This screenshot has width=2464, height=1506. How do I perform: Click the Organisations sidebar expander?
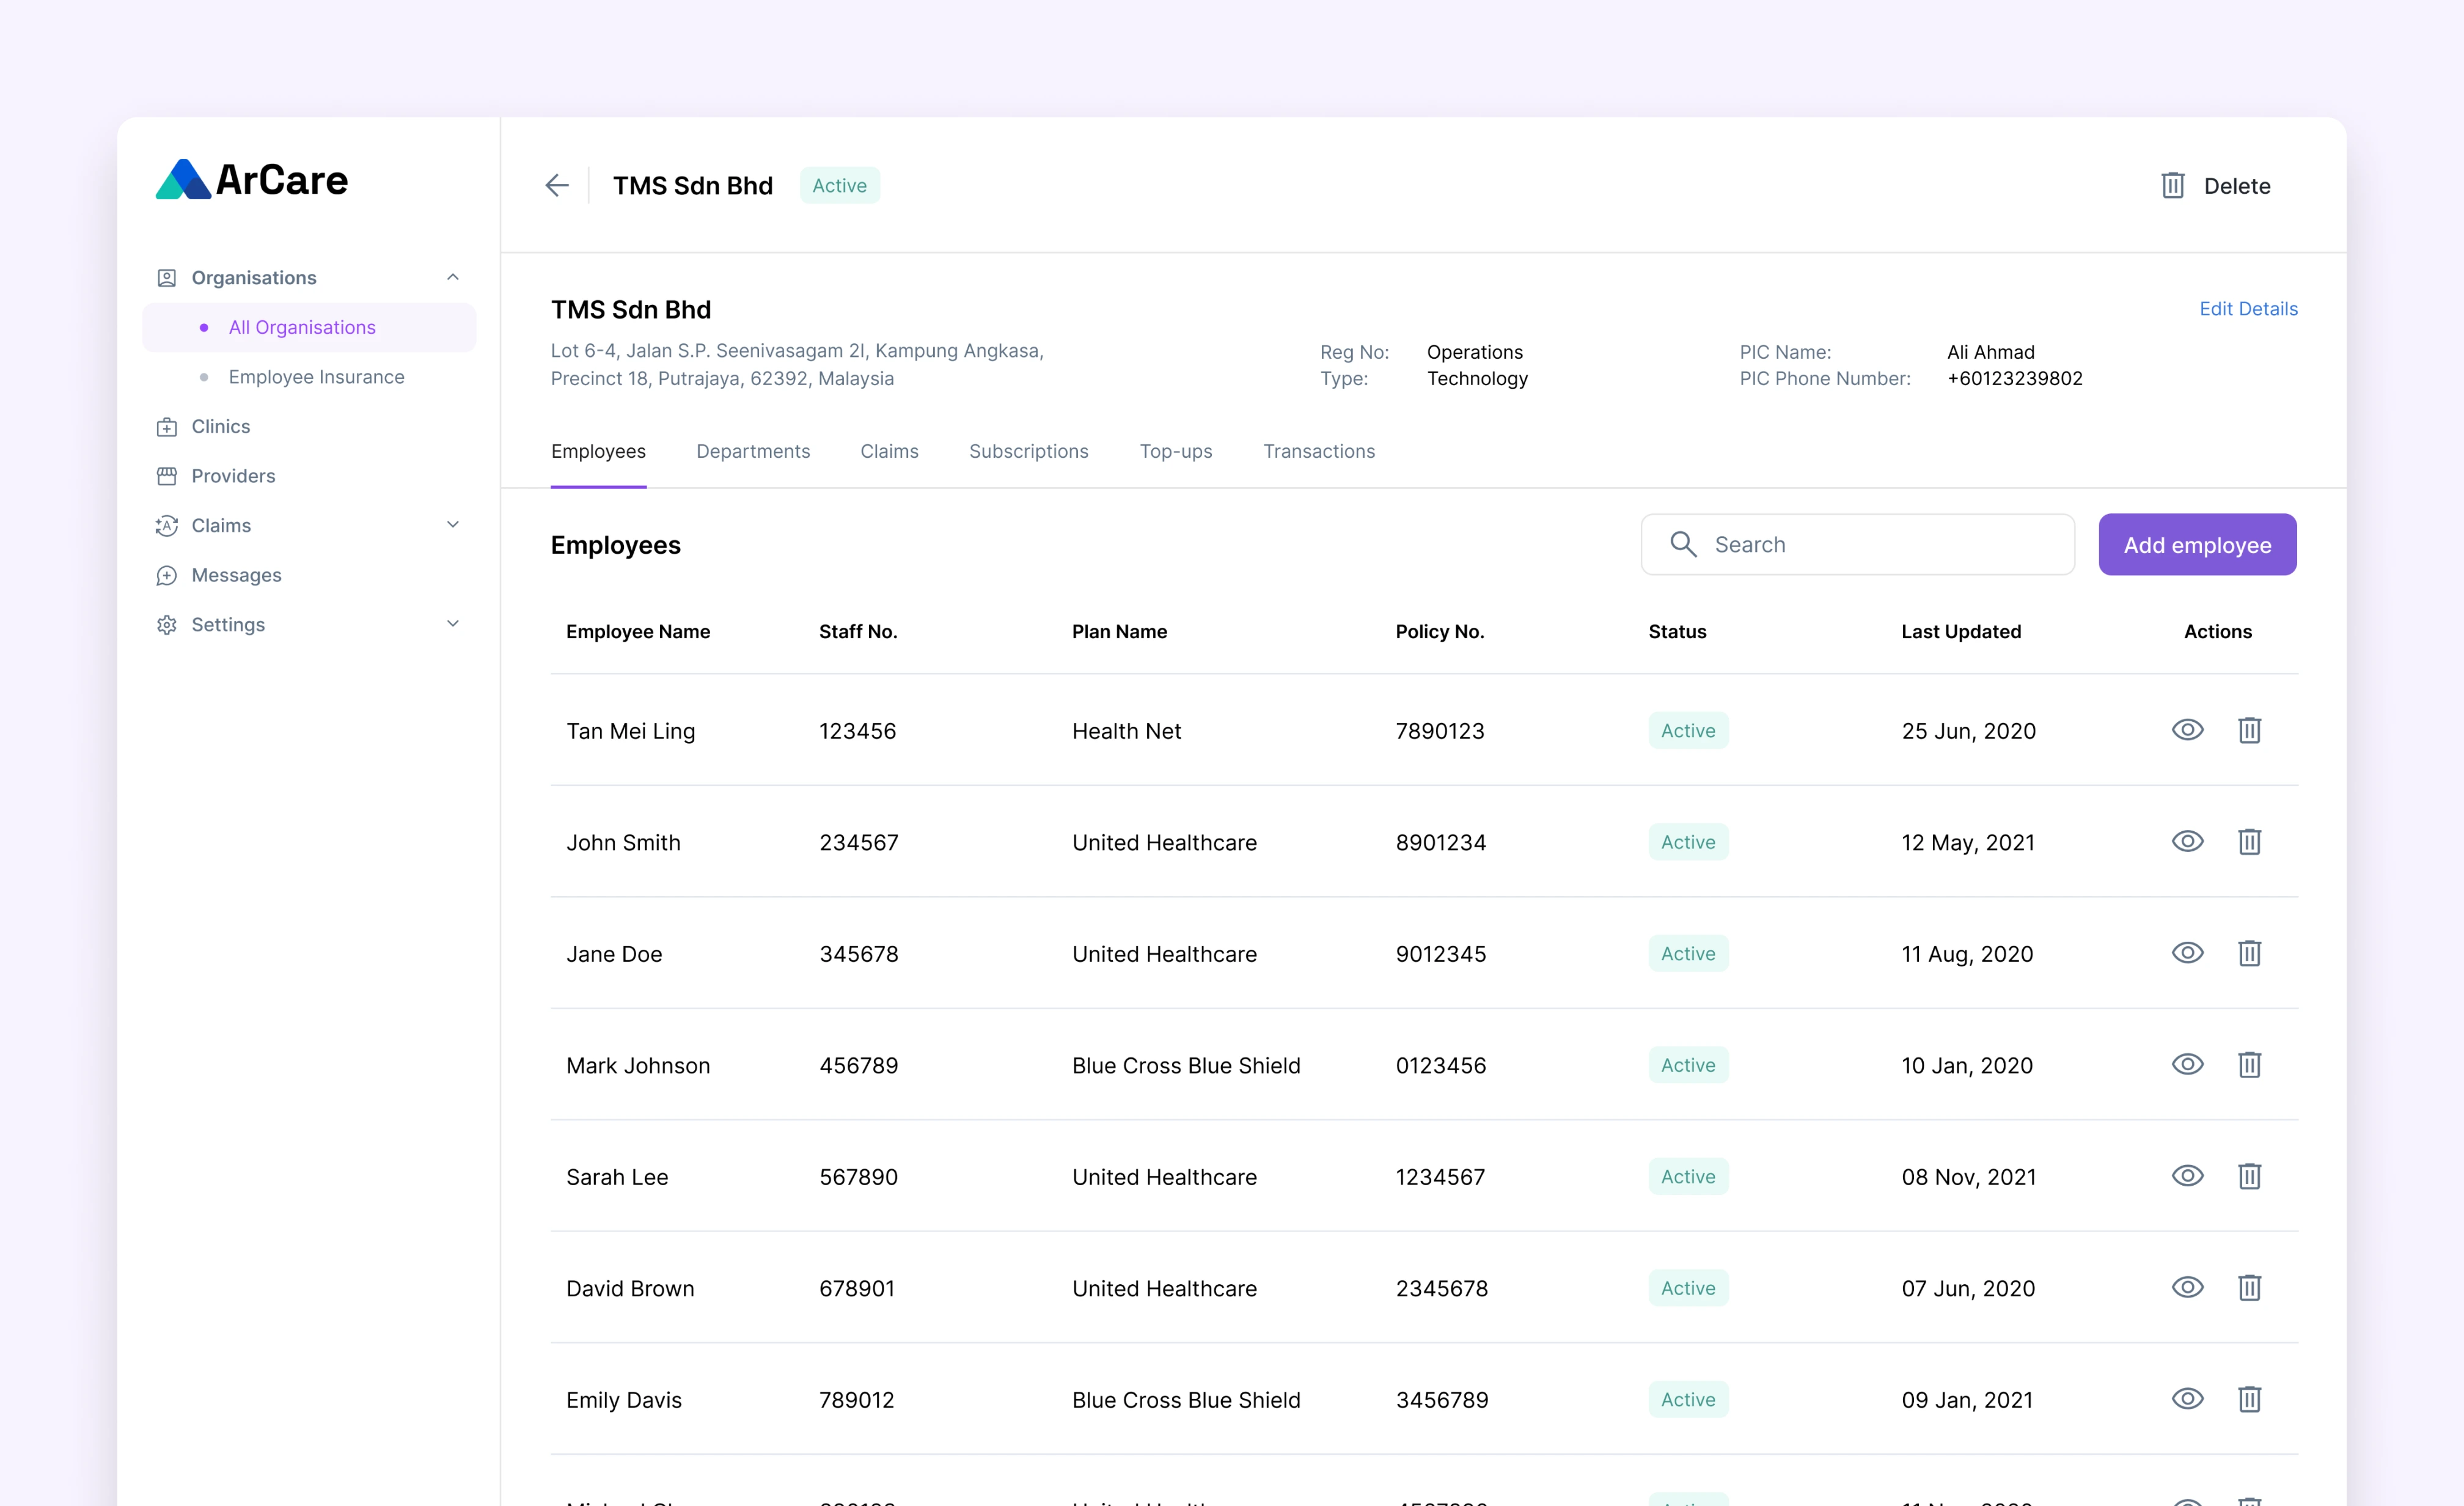click(x=452, y=276)
